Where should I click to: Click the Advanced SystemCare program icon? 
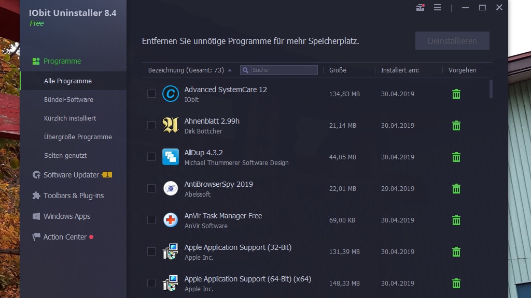(x=170, y=94)
